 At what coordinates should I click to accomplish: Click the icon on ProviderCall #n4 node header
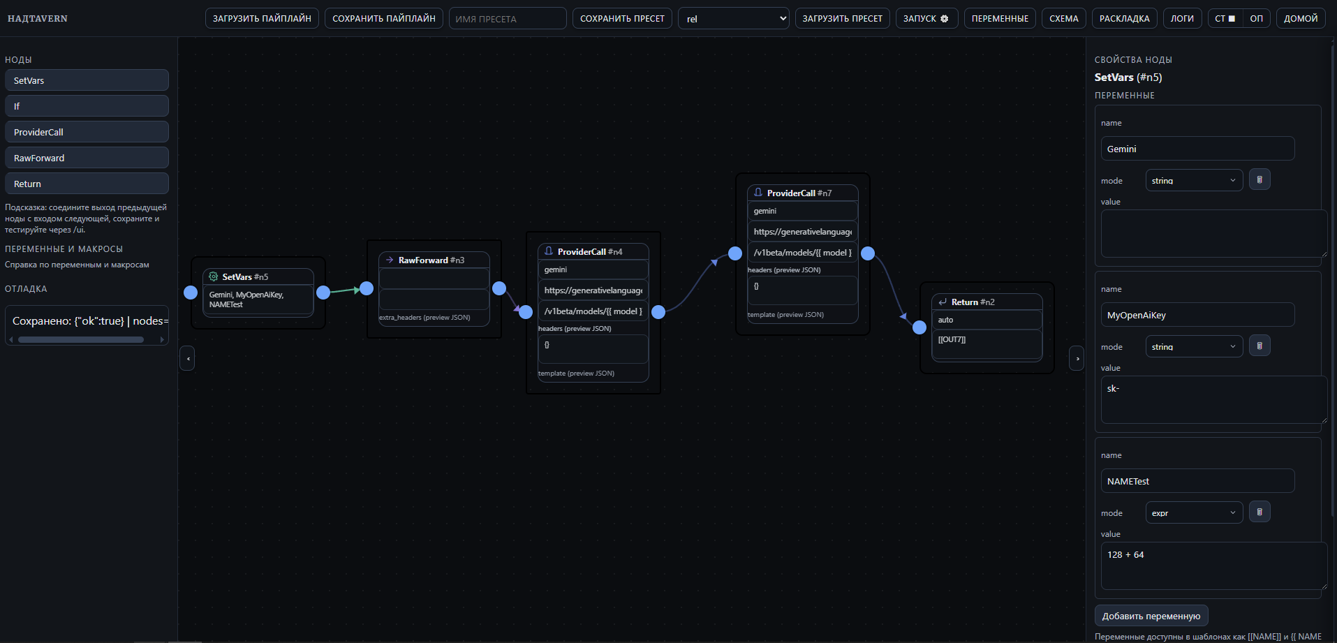549,251
